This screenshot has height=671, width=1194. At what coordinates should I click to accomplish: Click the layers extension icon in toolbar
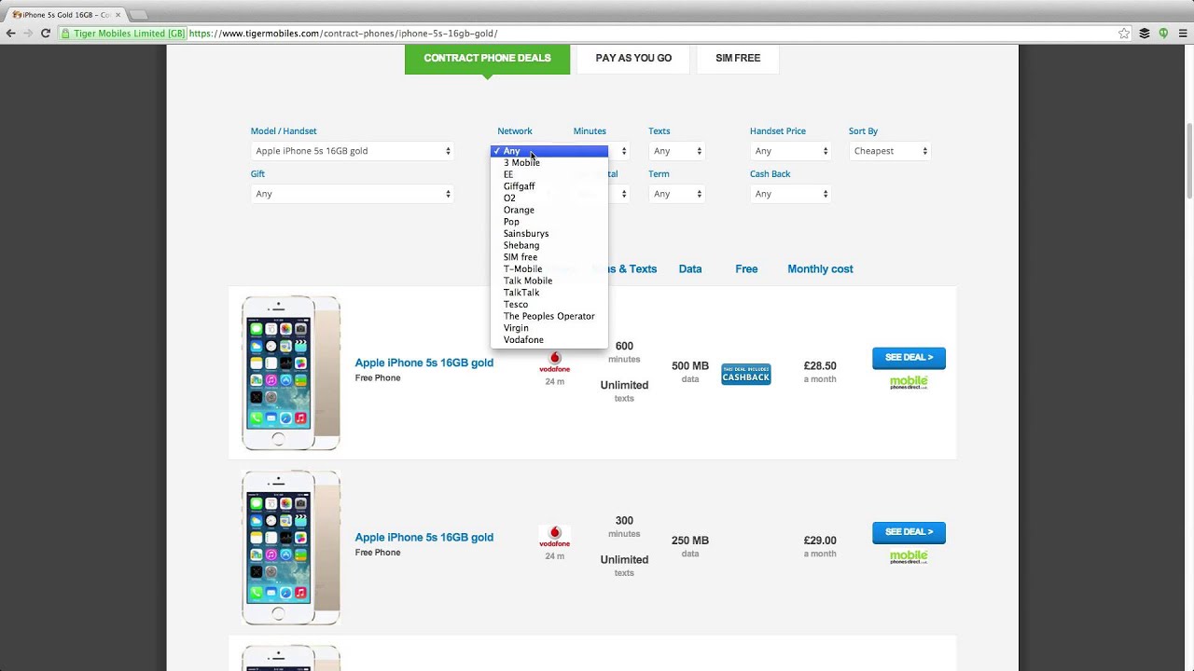[1145, 33]
